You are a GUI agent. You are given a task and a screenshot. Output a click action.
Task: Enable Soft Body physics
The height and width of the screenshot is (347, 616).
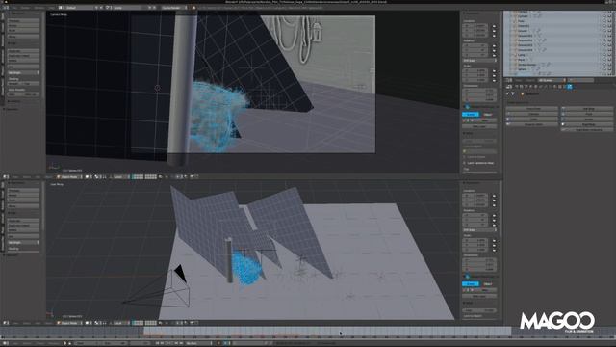pos(587,109)
